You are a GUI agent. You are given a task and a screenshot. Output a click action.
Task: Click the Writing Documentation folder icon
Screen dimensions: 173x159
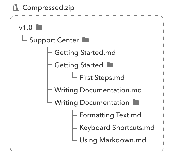136,102
